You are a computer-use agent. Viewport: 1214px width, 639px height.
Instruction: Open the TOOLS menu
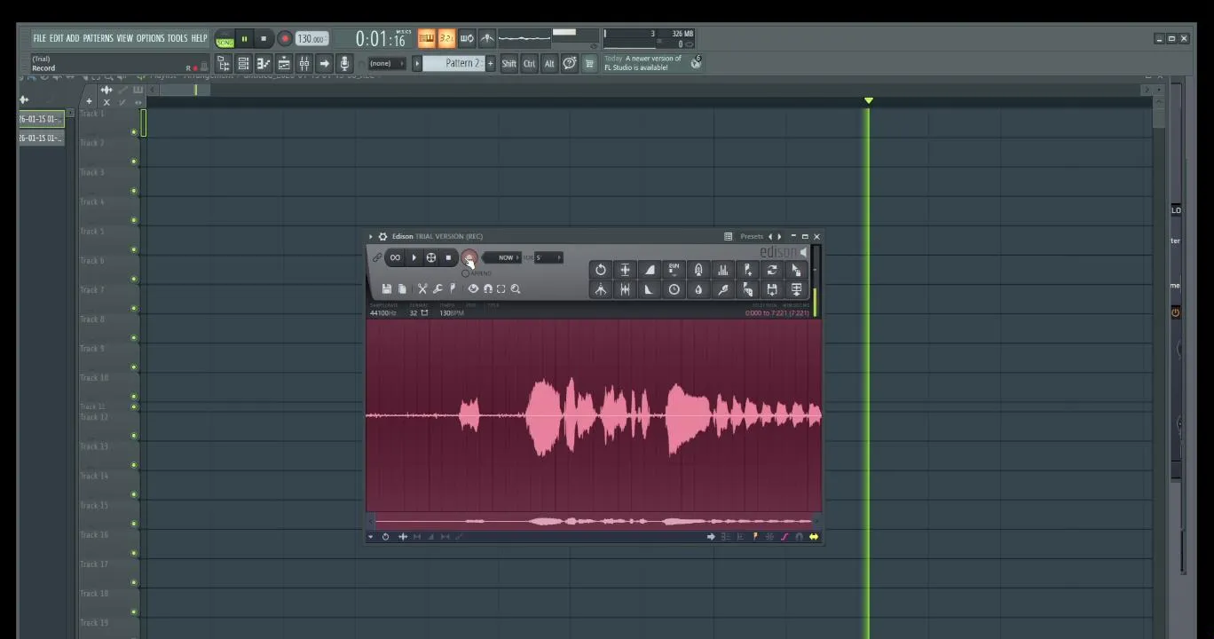click(x=177, y=38)
